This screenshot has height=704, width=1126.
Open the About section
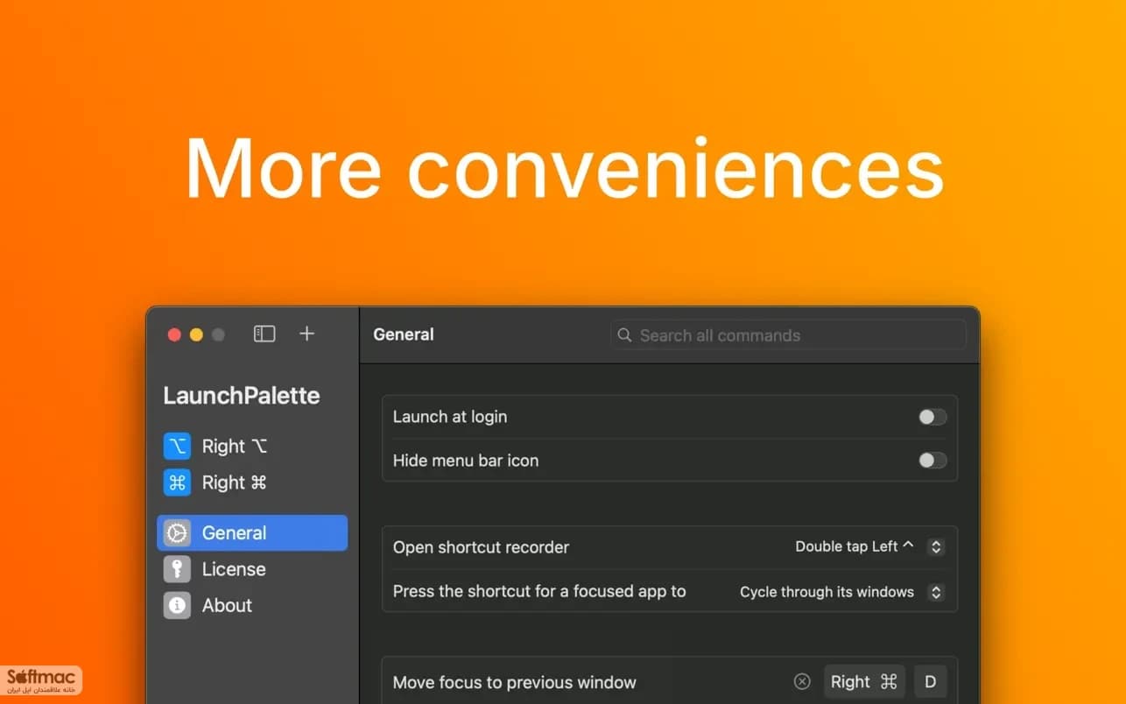pos(252,605)
